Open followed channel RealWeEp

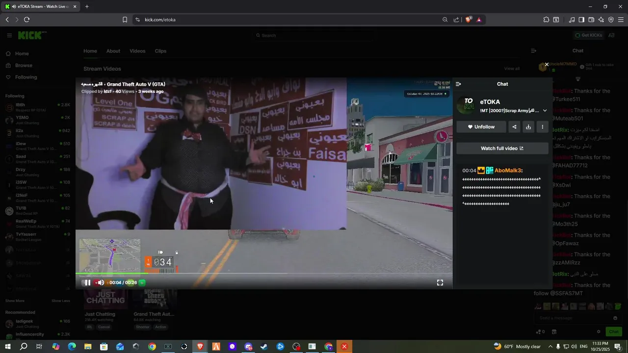[x=37, y=224]
